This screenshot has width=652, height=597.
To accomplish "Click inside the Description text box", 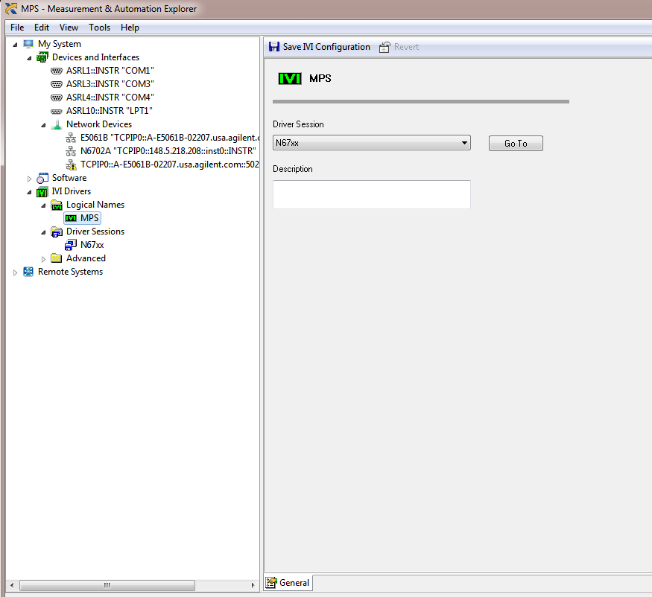I will tap(372, 194).
